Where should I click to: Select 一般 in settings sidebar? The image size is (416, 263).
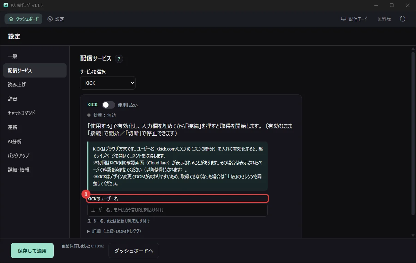coord(35,56)
